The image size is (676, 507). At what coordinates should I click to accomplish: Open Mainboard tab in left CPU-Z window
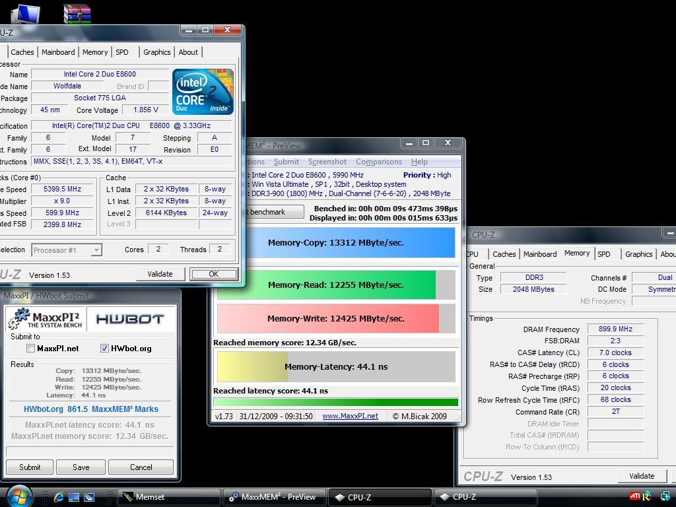tap(58, 52)
